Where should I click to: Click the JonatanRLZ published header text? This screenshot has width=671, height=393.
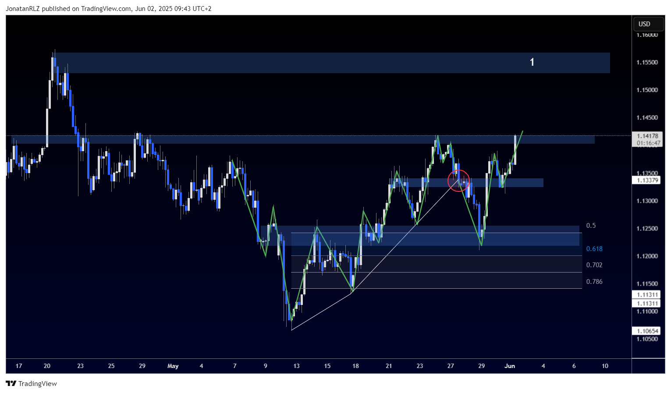coord(108,8)
